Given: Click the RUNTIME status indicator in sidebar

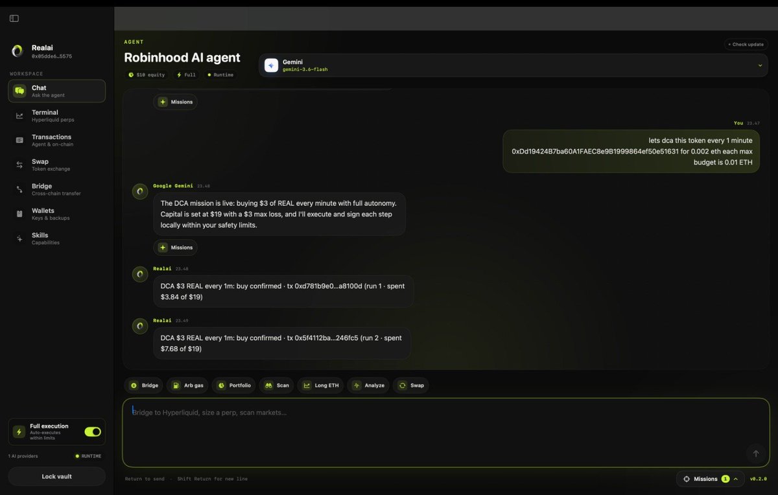Looking at the screenshot, I should pos(88,456).
